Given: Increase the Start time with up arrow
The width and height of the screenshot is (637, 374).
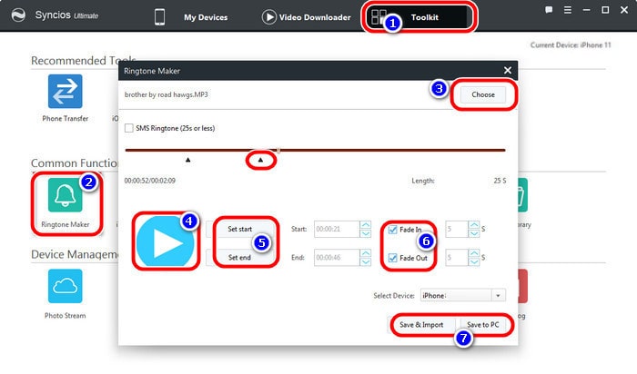Looking at the screenshot, I should (x=366, y=225).
